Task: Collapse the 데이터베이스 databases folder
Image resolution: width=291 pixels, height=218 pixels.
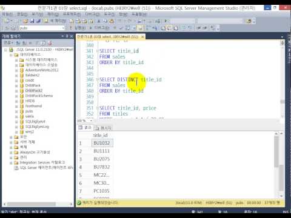Action: (x=11, y=54)
